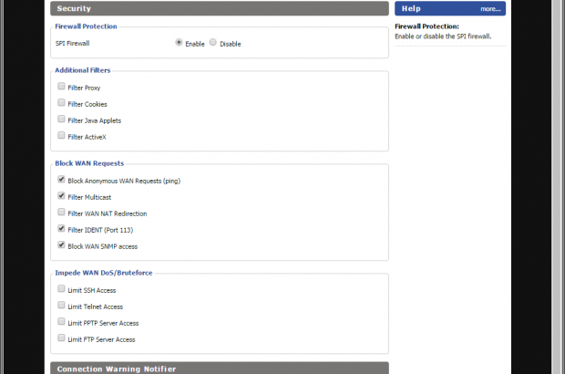Check the Filter Proxy checkbox

[x=61, y=87]
